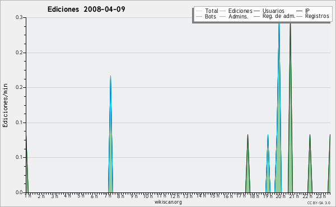Click the '23 h' x-axis label

point(320,196)
